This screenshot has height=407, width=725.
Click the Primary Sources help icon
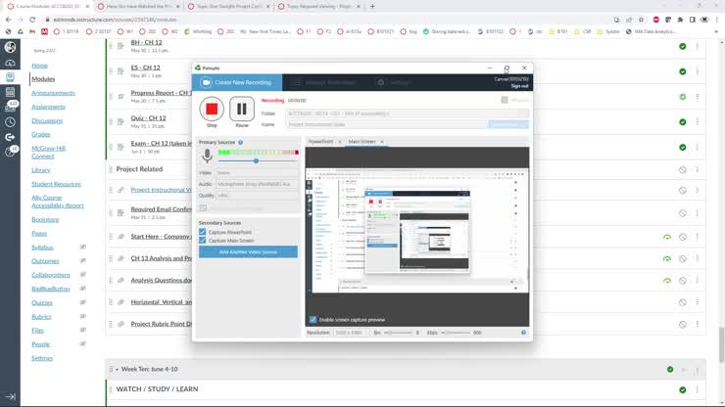point(240,143)
